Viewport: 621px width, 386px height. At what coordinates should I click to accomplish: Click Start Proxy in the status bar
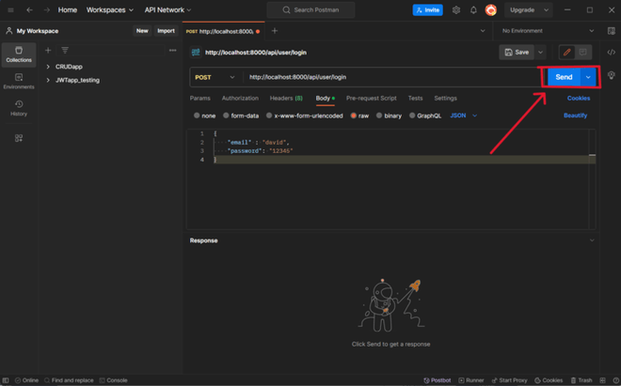tap(509, 380)
